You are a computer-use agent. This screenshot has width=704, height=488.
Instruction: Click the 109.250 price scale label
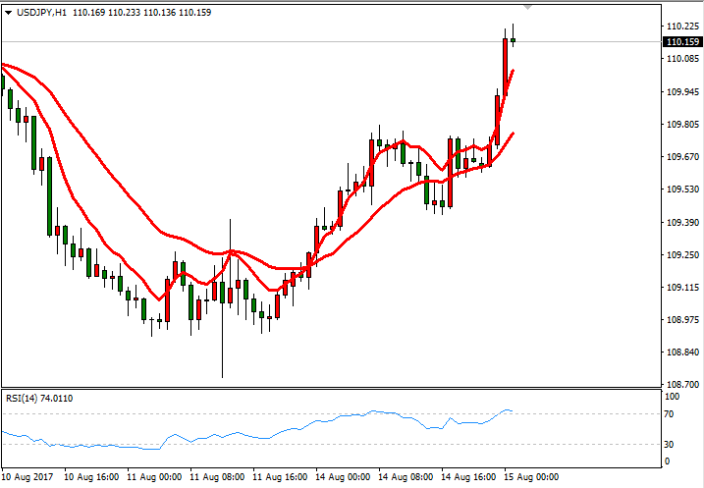tap(683, 255)
